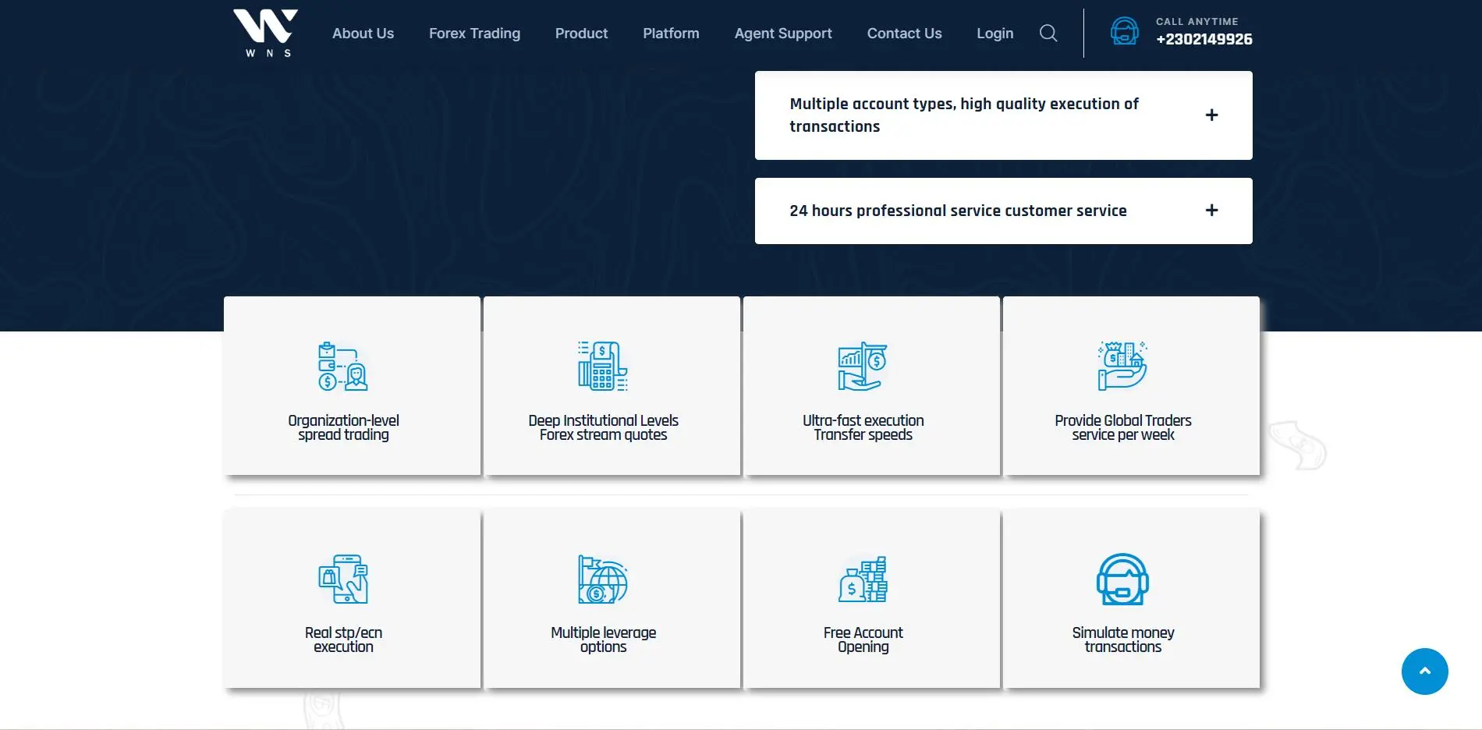Click the WNS logo in header
This screenshot has height=730, width=1482.
pyautogui.click(x=265, y=34)
